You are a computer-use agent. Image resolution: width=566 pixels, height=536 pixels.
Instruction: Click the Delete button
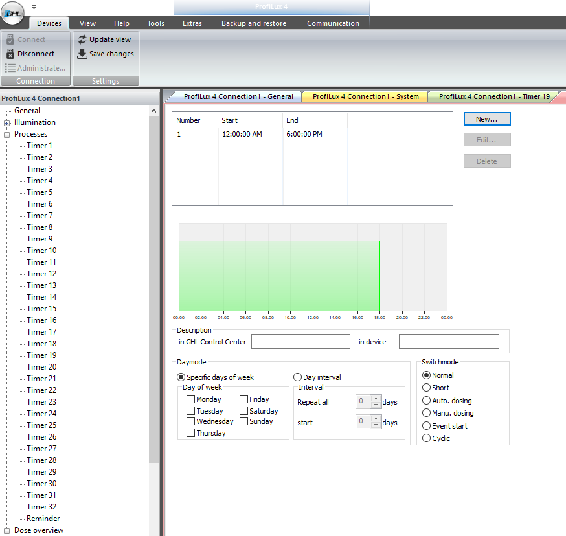(487, 161)
